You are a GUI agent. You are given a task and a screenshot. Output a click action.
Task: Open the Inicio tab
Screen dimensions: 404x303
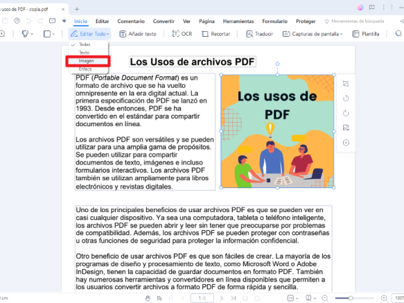(80, 21)
